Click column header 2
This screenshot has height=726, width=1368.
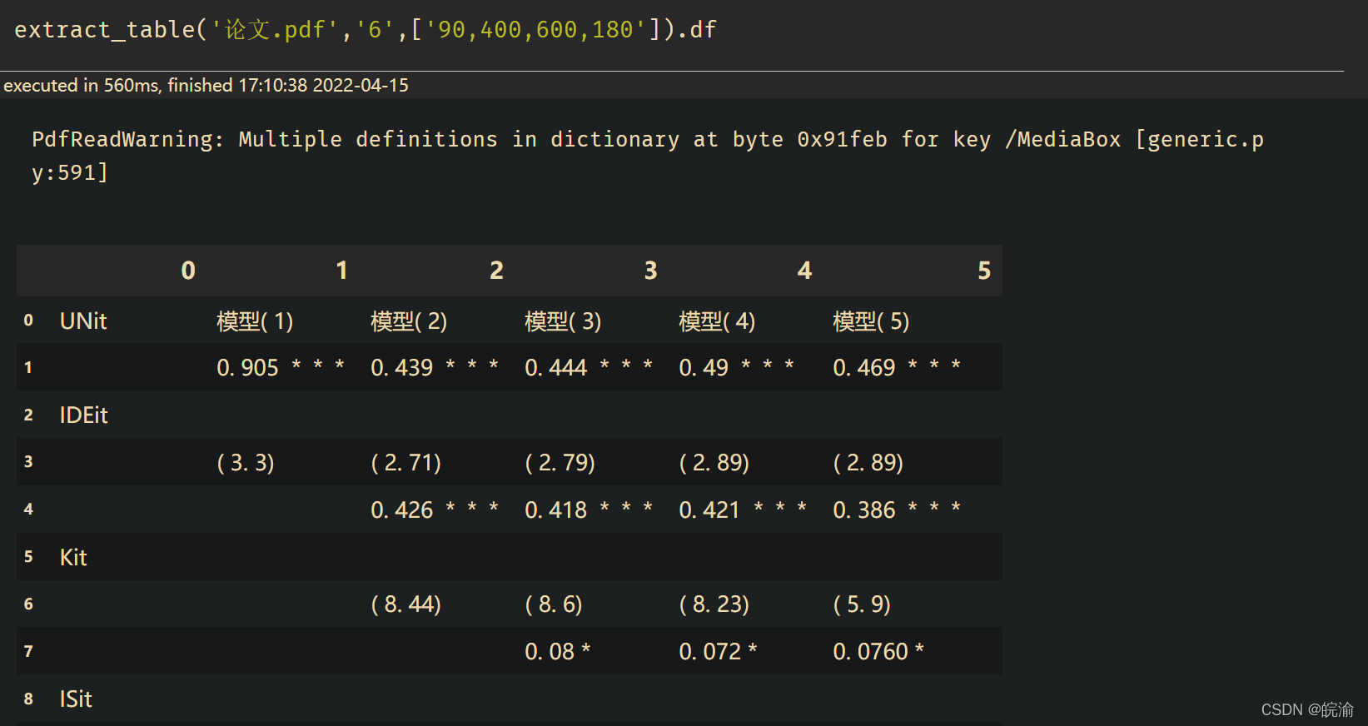pos(496,271)
